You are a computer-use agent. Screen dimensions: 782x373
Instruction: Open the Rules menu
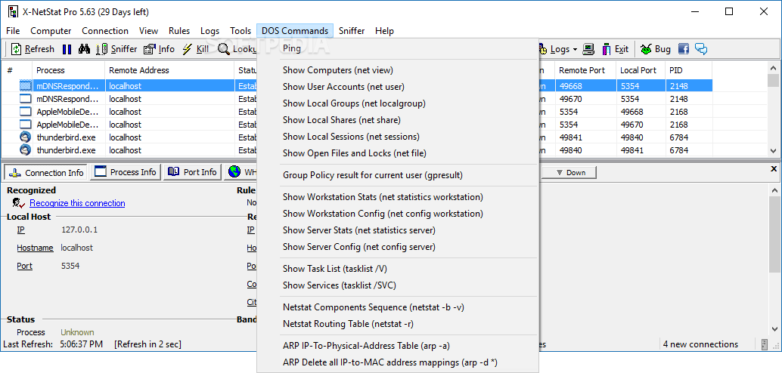click(179, 31)
